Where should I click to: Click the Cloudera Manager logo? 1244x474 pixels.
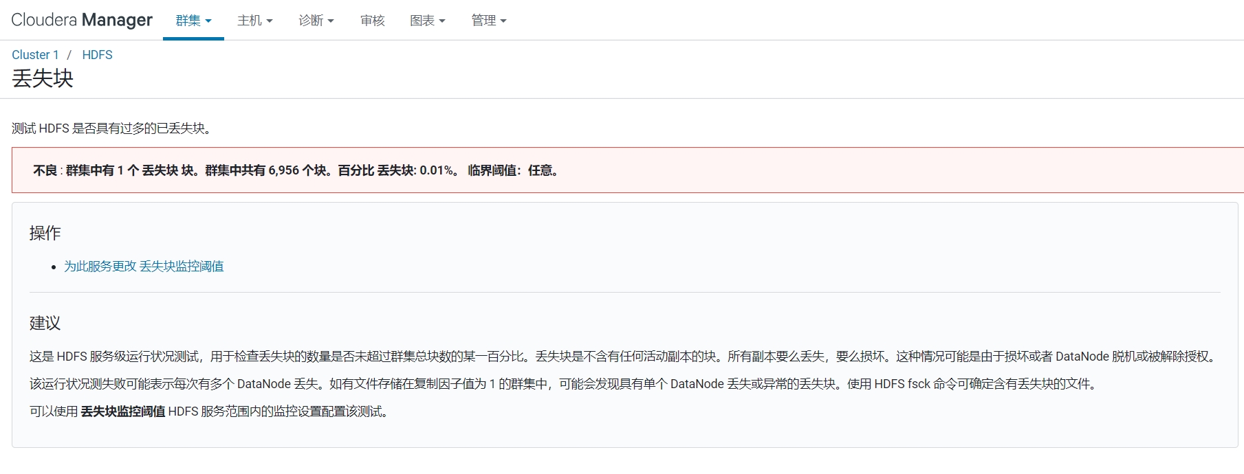pos(82,20)
